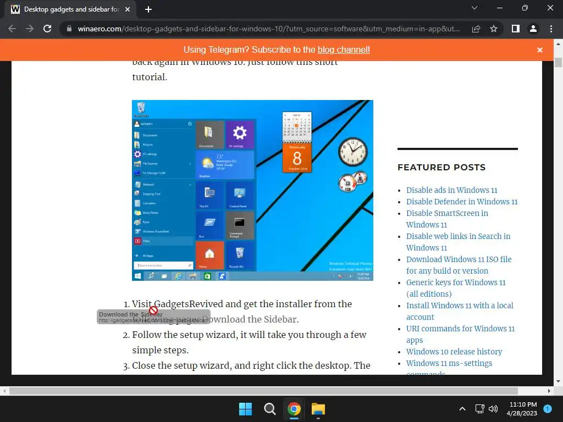Open the Chrome profile menu
The width and height of the screenshot is (563, 422).
tap(533, 29)
